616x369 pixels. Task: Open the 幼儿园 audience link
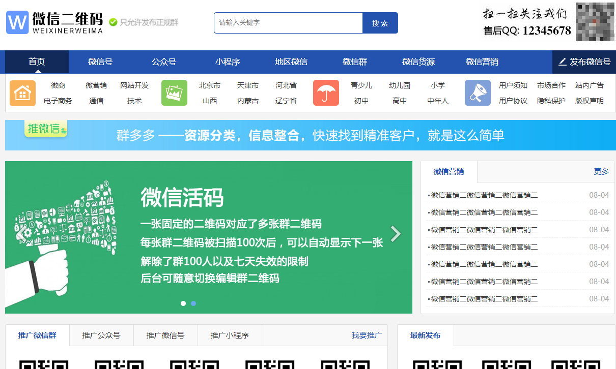point(400,85)
